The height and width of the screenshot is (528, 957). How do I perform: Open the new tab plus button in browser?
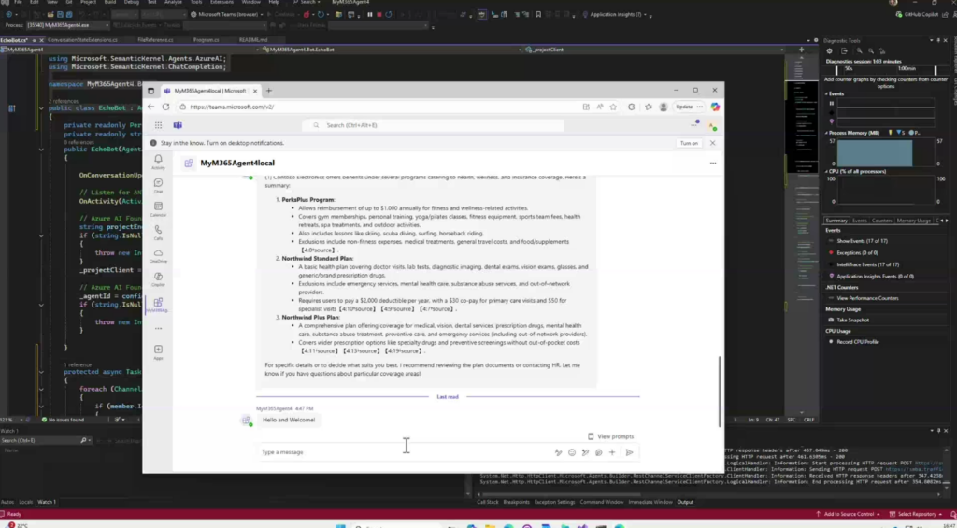point(268,91)
